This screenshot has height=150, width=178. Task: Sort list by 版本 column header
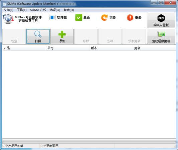tap(111, 48)
